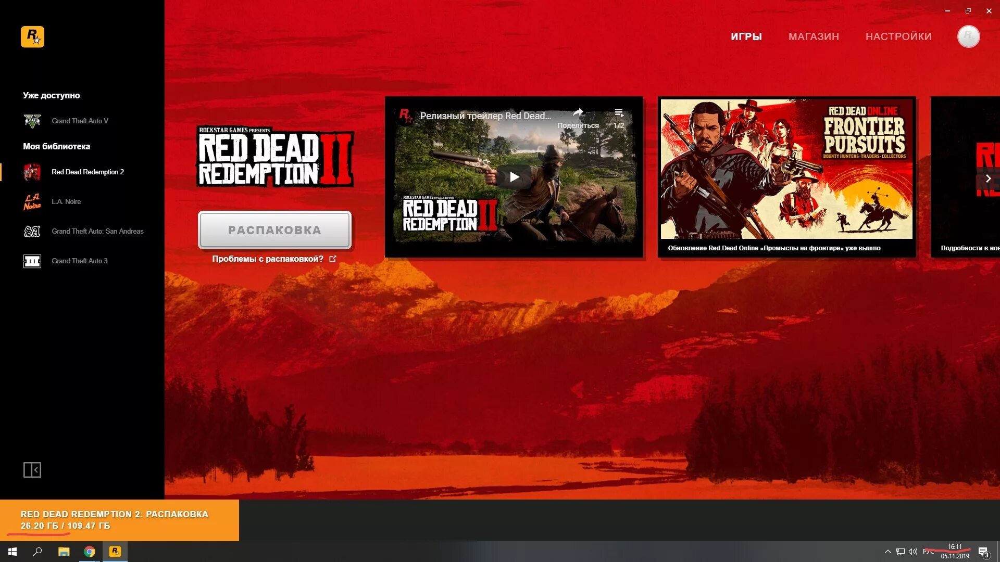Click the unpacking progress status bar
1000x562 pixels.
pyautogui.click(x=119, y=520)
